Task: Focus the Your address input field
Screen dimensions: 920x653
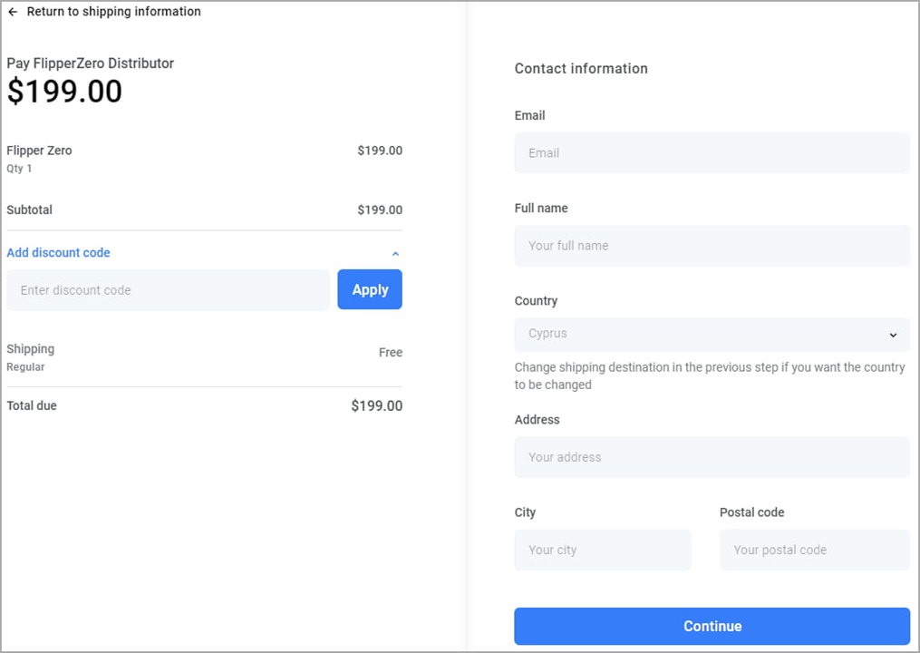Action: [712, 457]
